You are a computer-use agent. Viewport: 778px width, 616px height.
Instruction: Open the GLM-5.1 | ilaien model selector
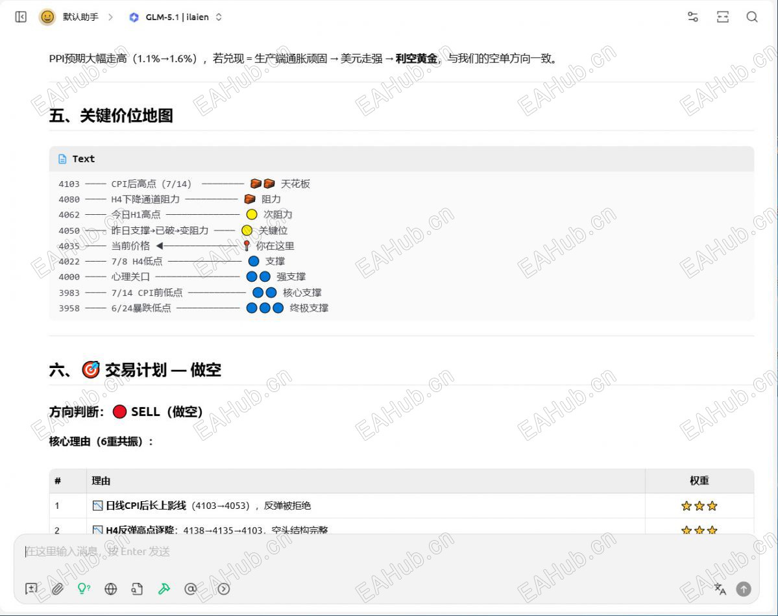tap(175, 18)
